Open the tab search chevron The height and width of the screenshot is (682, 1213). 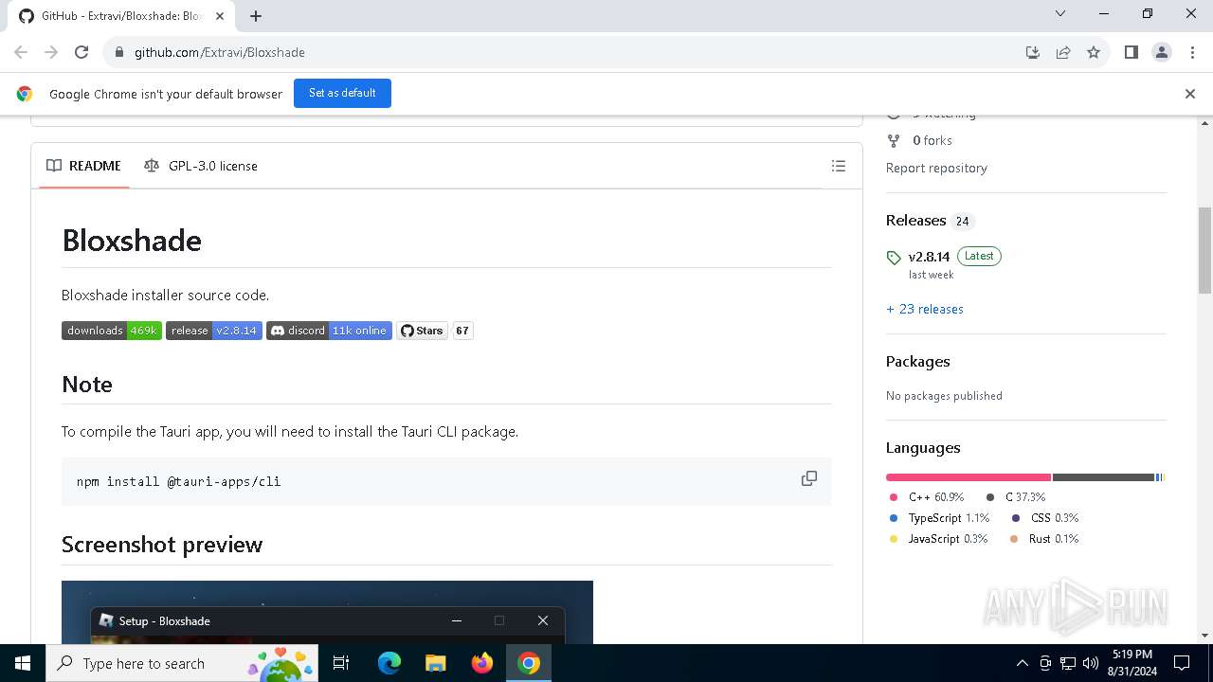(1060, 13)
